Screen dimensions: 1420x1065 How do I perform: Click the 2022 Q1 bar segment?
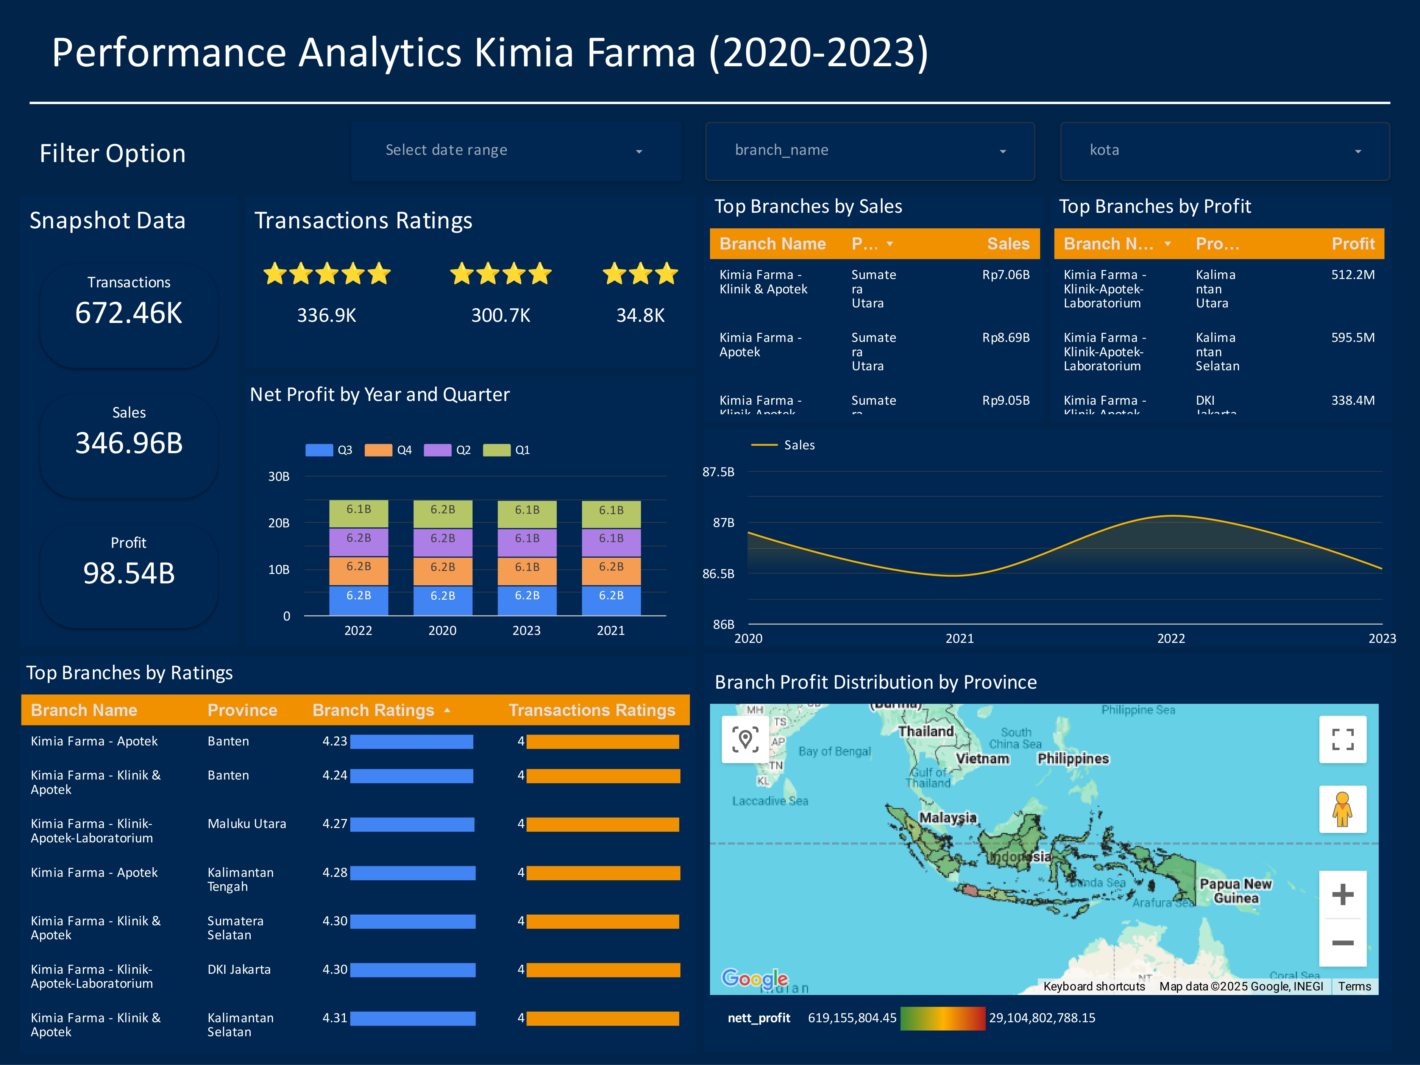click(x=359, y=513)
